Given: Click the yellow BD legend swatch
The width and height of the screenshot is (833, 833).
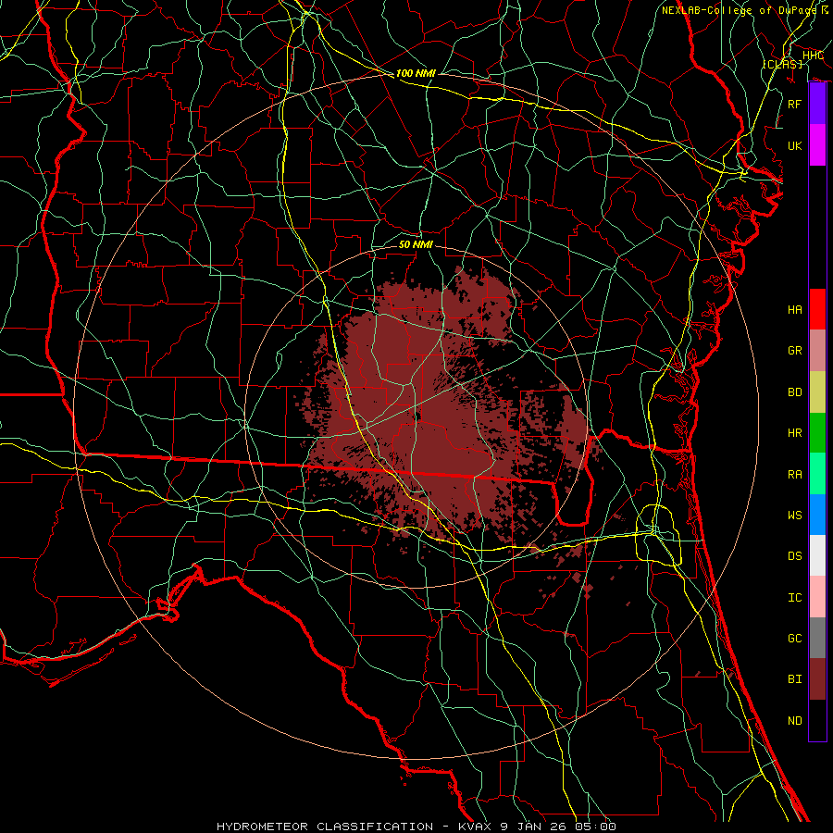Looking at the screenshot, I should click(x=817, y=392).
